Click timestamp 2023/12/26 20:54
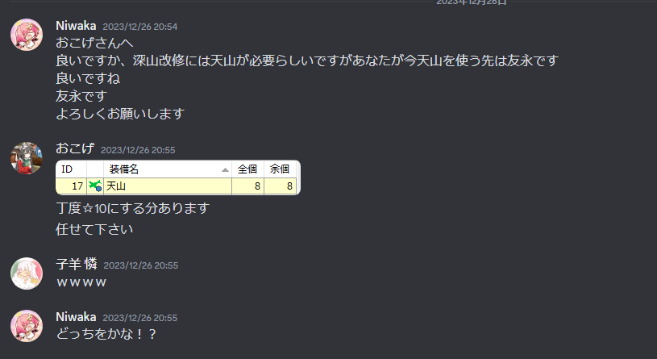This screenshot has width=657, height=359. (140, 27)
